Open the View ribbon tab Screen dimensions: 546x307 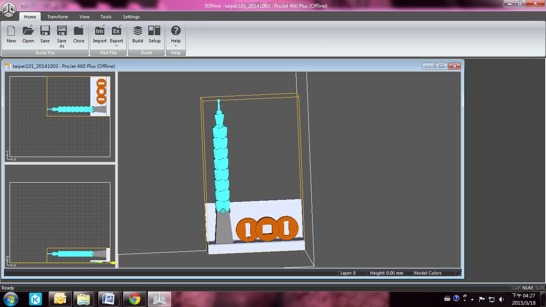[x=84, y=17]
